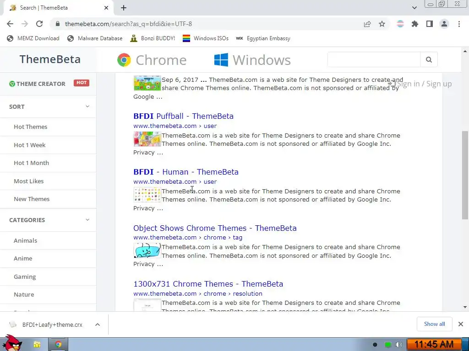Click the green network tray icon
Image resolution: width=469 pixels, height=351 pixels.
tap(387, 345)
